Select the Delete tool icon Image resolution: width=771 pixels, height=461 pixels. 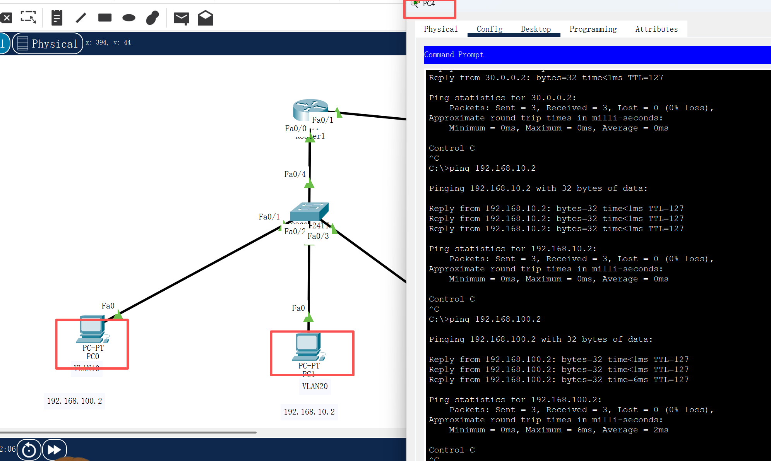pos(6,18)
